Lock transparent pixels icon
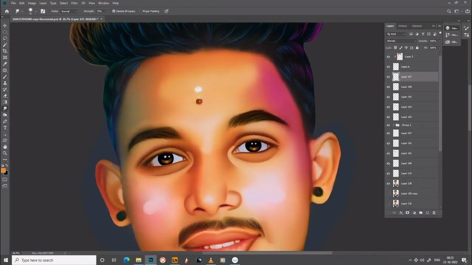472x265 pixels. 395,47
